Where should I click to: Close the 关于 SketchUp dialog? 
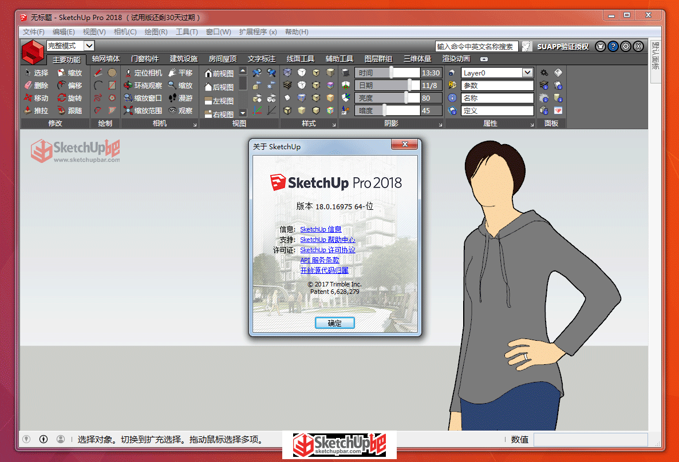point(404,144)
